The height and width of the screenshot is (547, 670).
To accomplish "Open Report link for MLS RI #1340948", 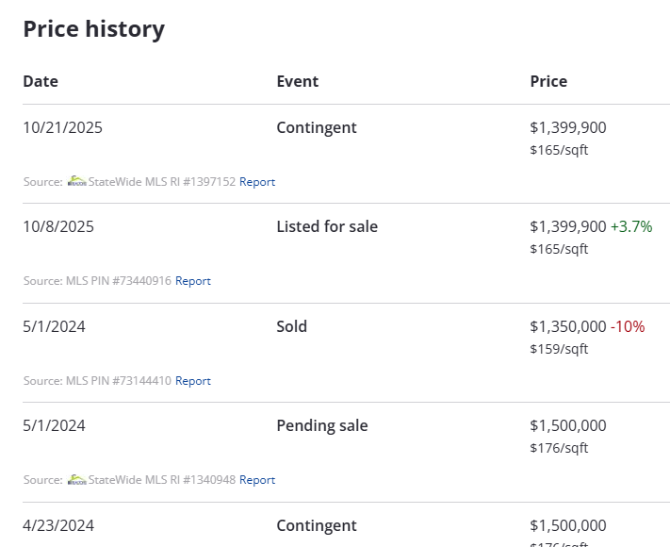I will click(257, 480).
